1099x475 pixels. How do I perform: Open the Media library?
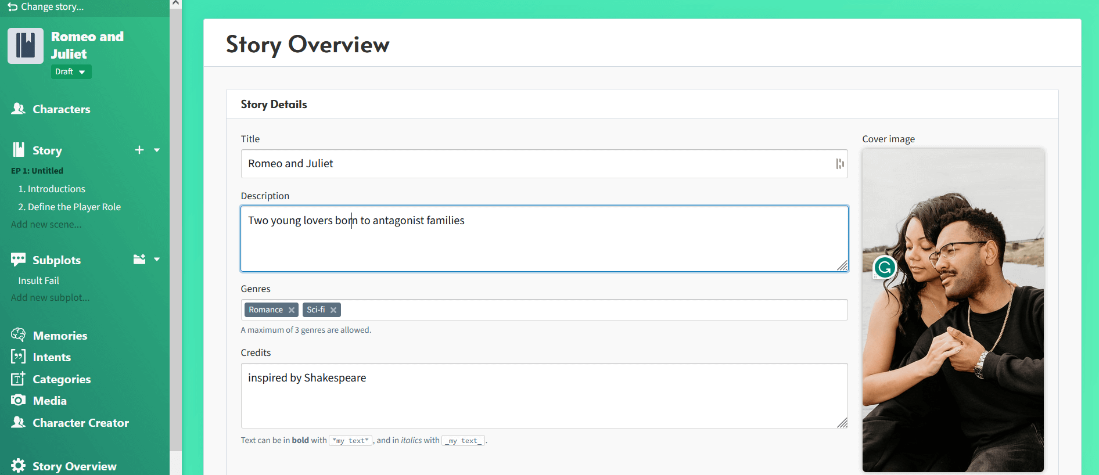[x=49, y=401]
